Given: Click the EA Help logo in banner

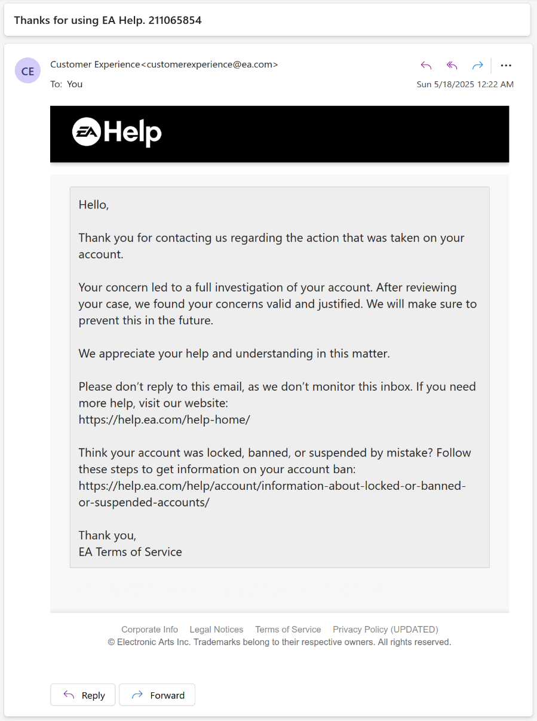Looking at the screenshot, I should click(x=117, y=132).
